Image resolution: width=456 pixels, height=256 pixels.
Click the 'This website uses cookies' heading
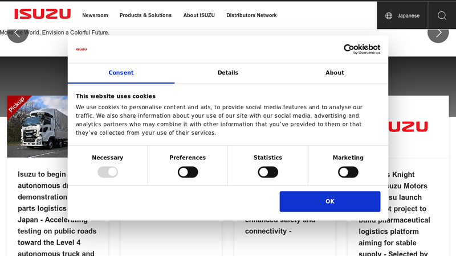point(116,96)
